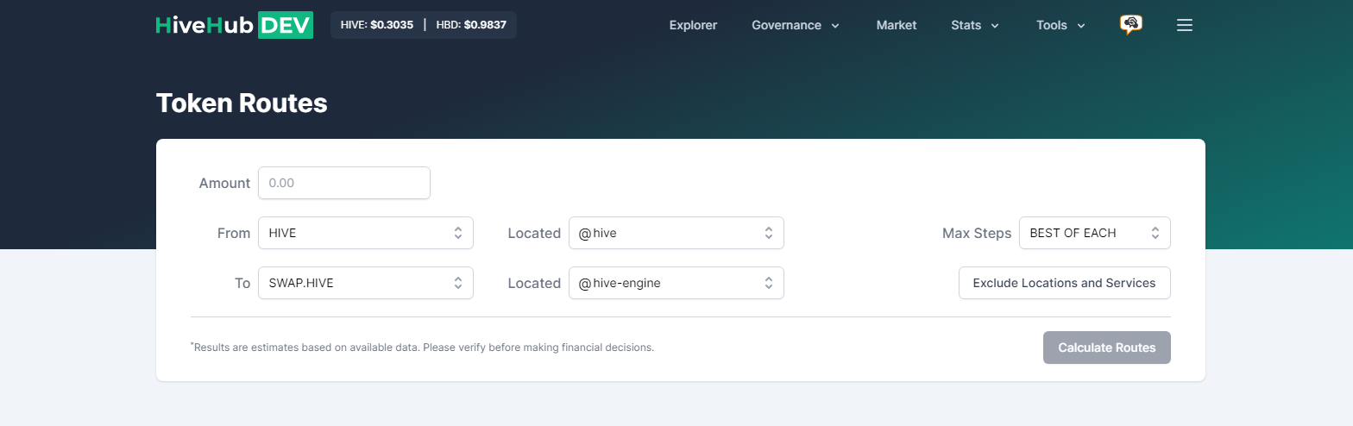Open the From token dropdown showing HIVE

(x=366, y=233)
